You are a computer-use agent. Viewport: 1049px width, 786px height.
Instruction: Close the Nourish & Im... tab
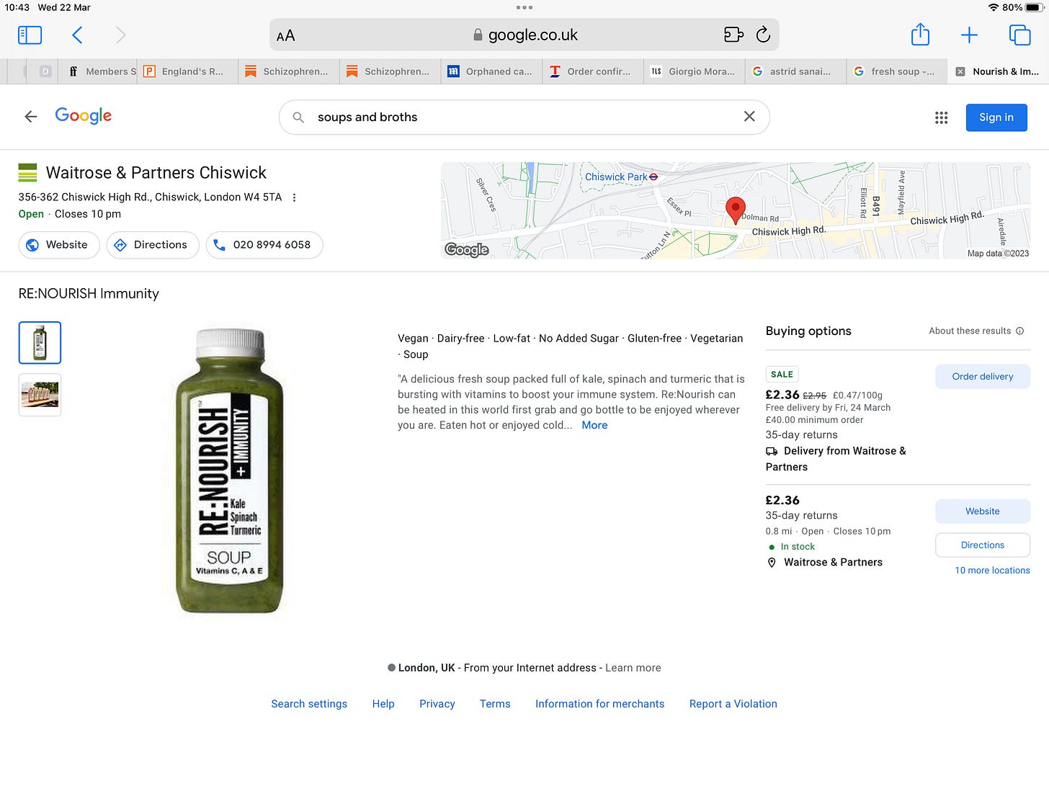click(x=960, y=71)
